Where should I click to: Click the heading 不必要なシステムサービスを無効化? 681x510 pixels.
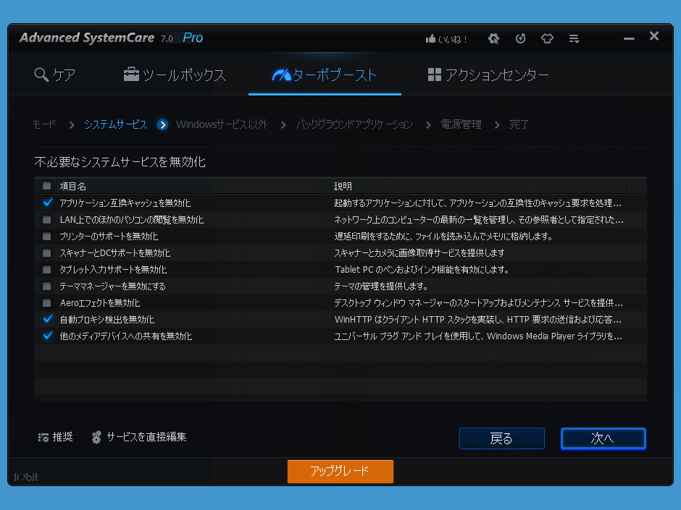pyautogui.click(x=120, y=162)
